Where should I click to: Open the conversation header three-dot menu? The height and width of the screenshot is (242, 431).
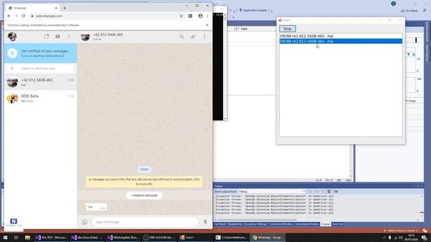tap(204, 36)
